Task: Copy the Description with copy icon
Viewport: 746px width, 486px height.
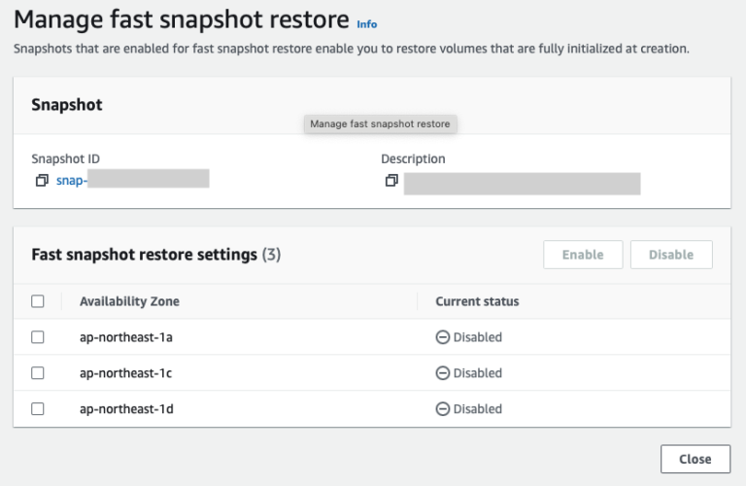Action: pos(391,181)
